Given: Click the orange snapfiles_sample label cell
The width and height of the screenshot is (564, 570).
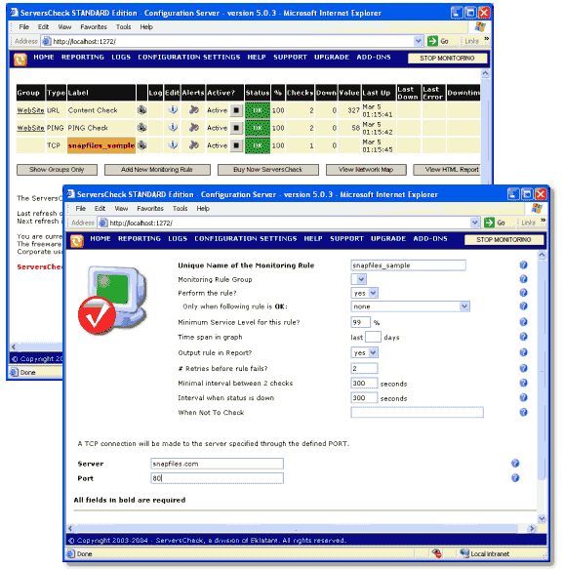Looking at the screenshot, I should point(101,145).
